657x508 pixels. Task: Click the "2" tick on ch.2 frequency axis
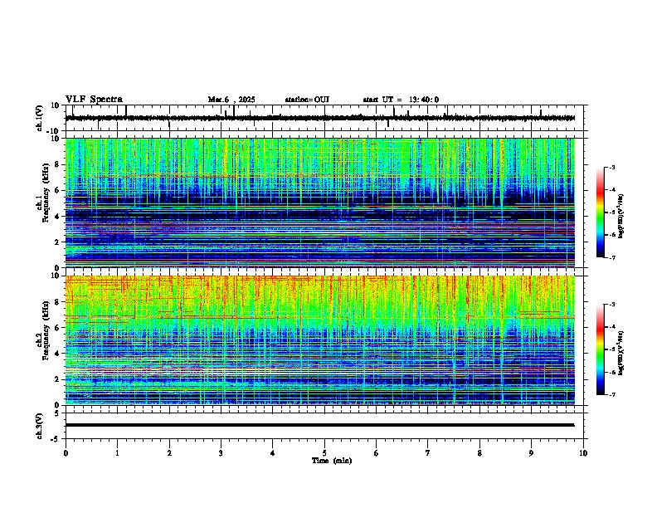pyautogui.click(x=58, y=379)
